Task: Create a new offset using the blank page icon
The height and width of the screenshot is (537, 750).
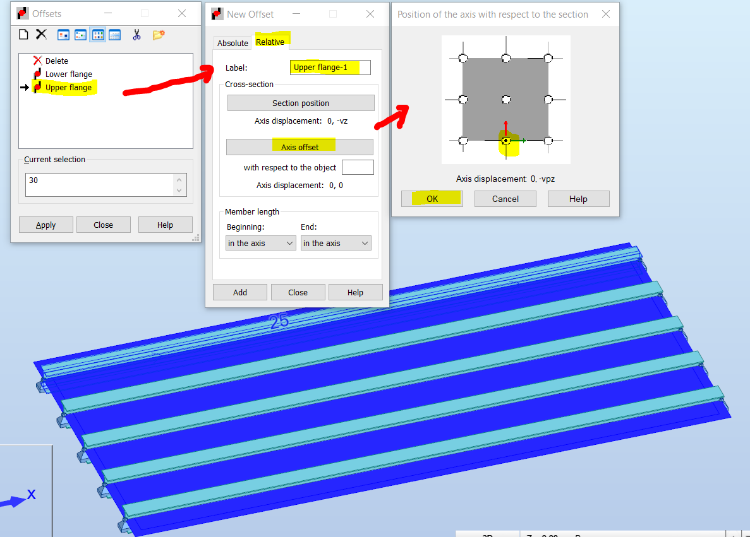Action: coord(23,34)
